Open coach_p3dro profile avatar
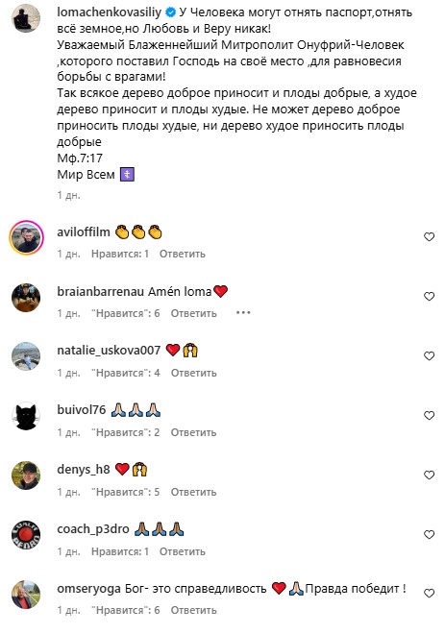 (26, 535)
